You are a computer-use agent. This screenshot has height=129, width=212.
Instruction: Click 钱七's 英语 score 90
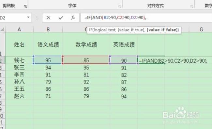124,60
